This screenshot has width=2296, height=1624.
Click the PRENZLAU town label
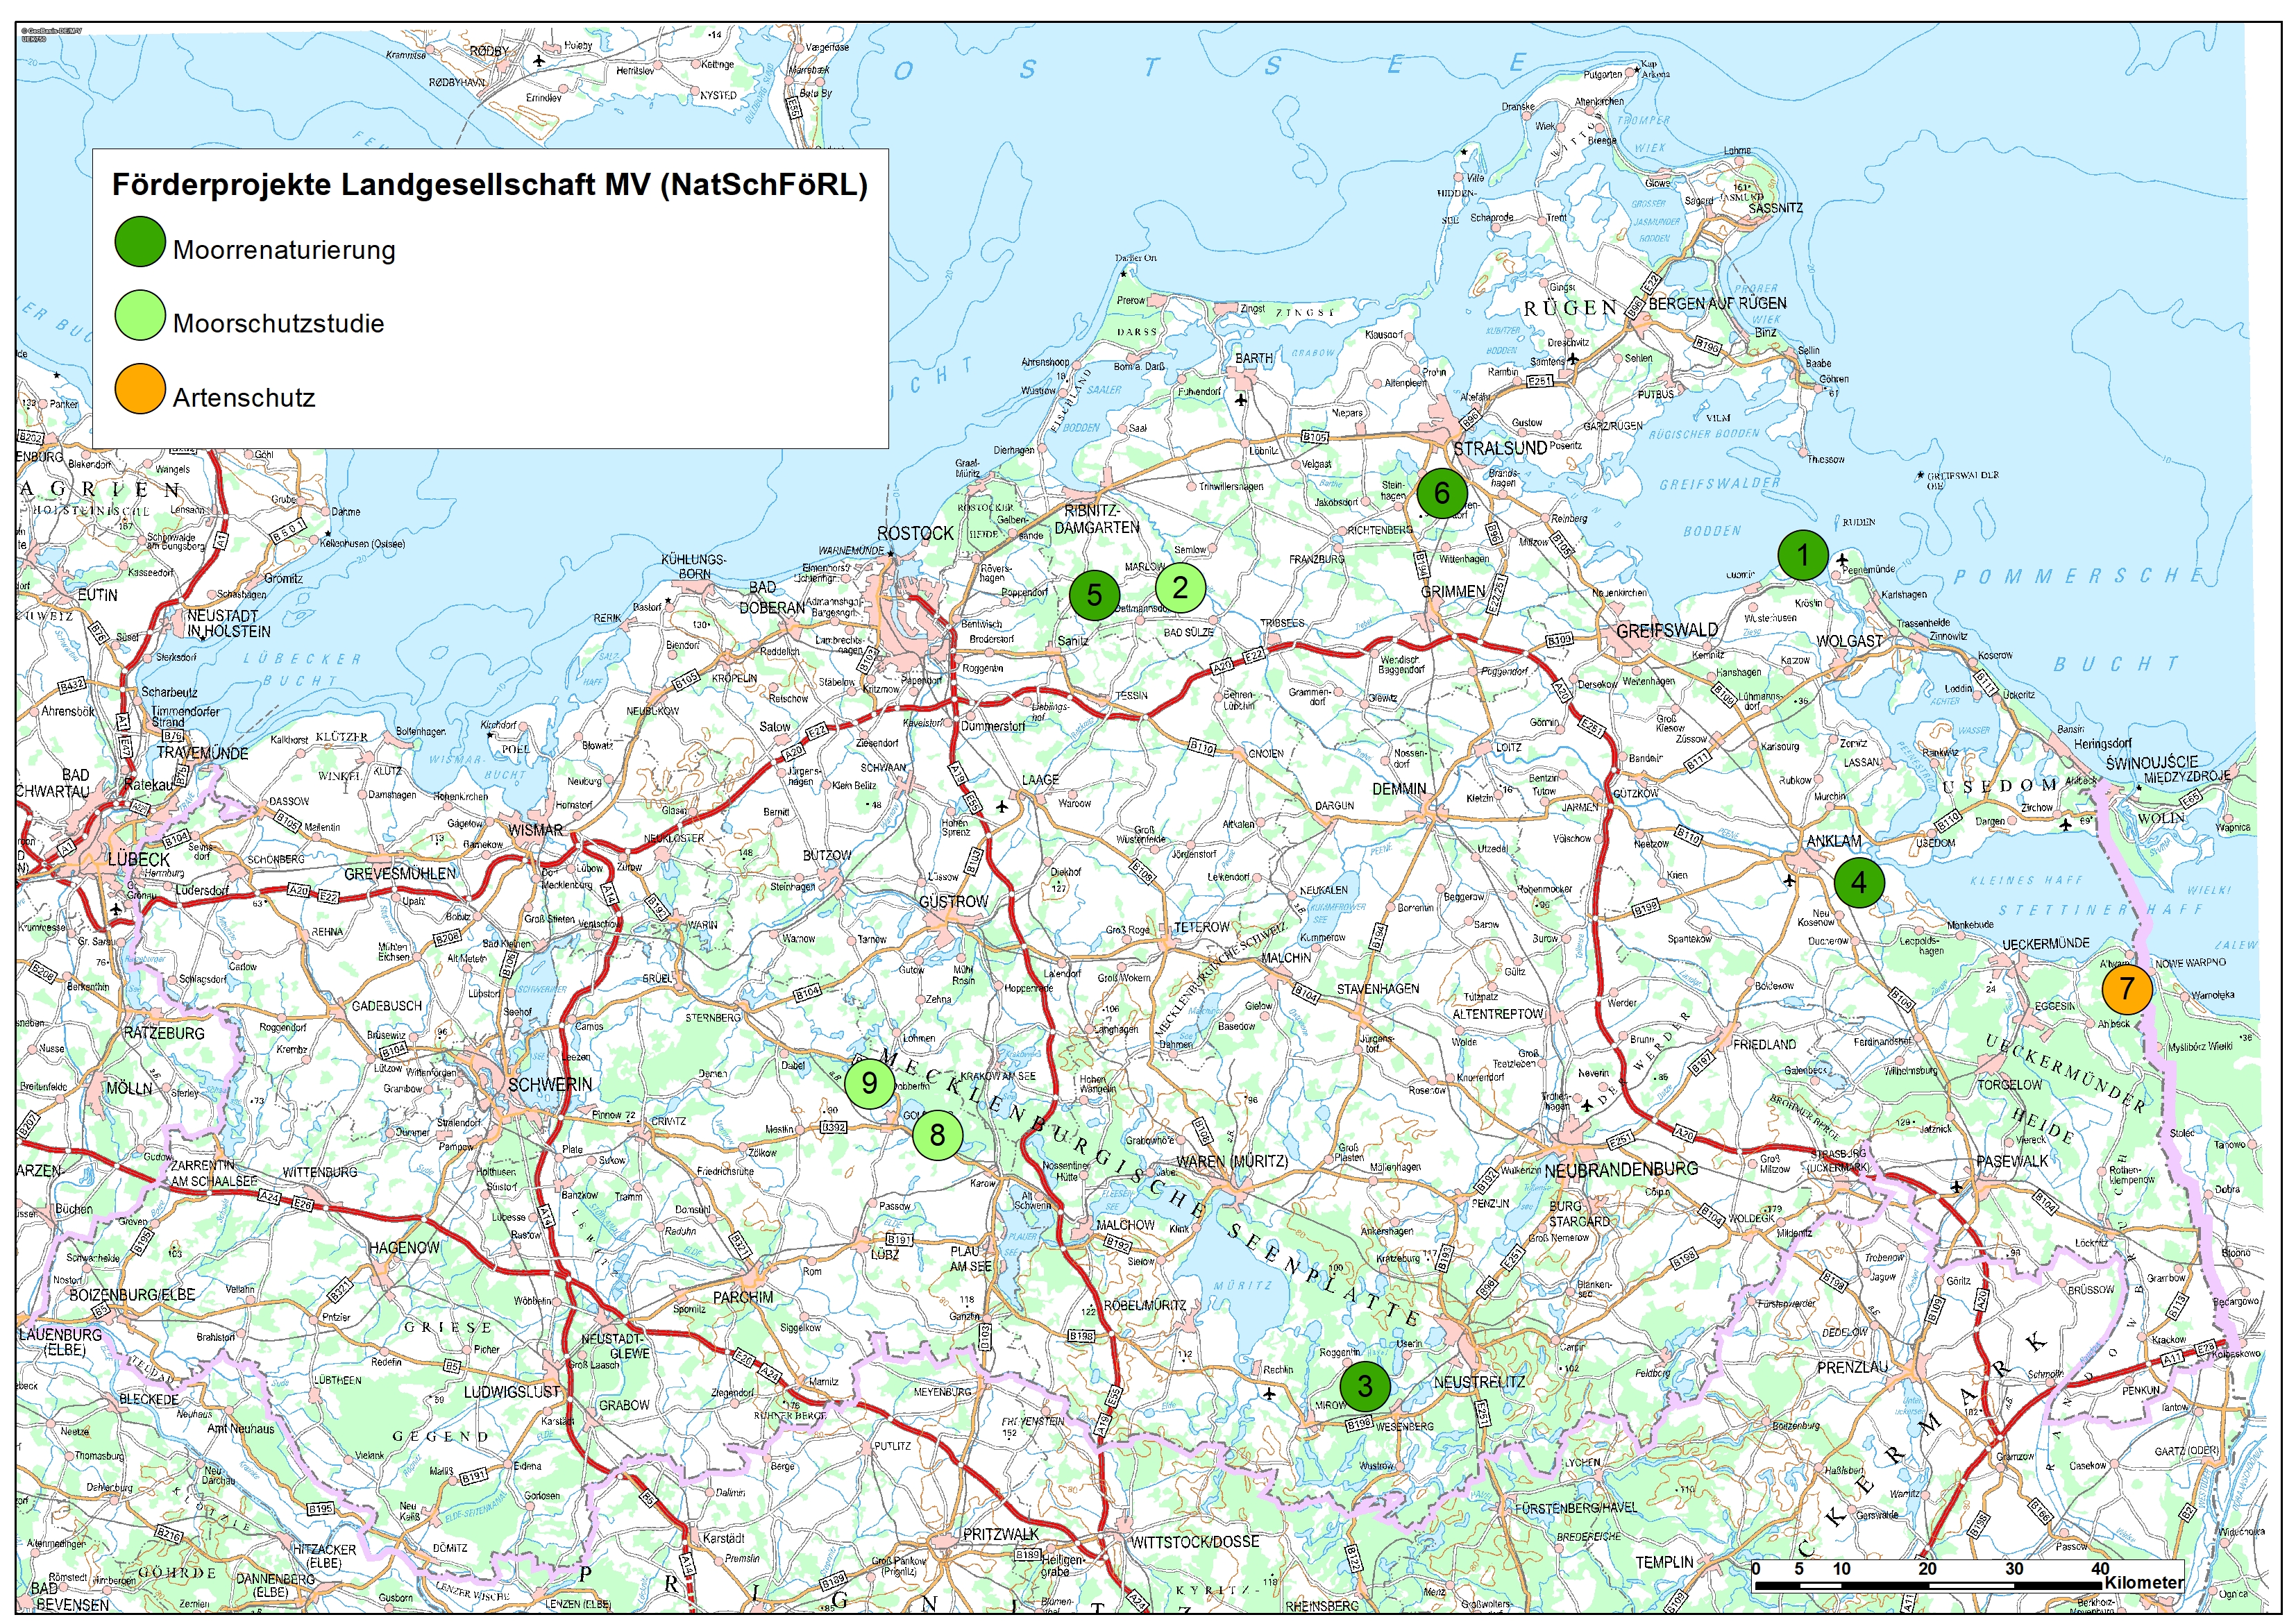pos(1853,1367)
